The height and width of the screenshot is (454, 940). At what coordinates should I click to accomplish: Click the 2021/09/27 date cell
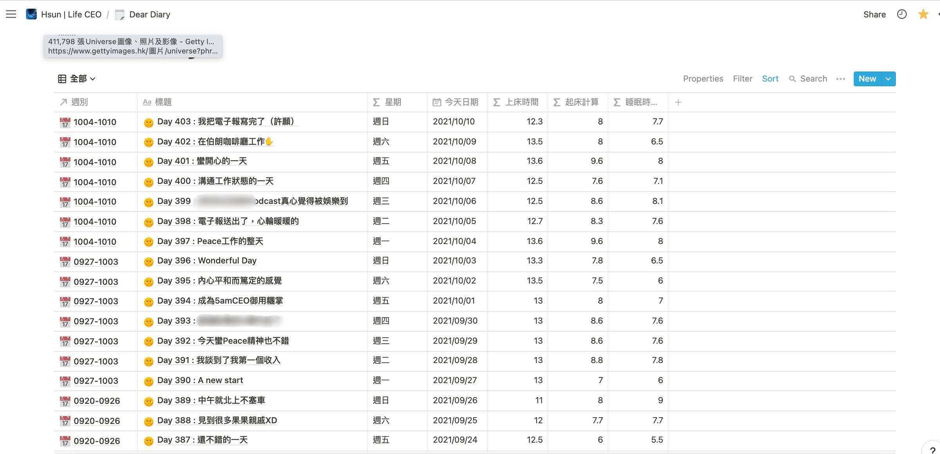tap(455, 380)
